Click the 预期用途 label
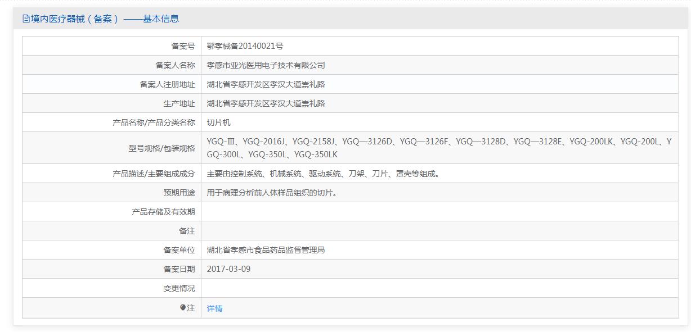Screen dimensions: 691x332 click(179, 193)
